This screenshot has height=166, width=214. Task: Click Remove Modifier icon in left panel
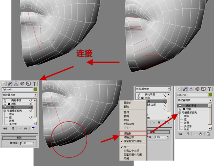tap(25, 128)
